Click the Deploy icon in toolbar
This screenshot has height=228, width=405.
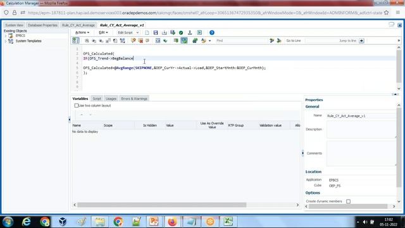pos(190,32)
